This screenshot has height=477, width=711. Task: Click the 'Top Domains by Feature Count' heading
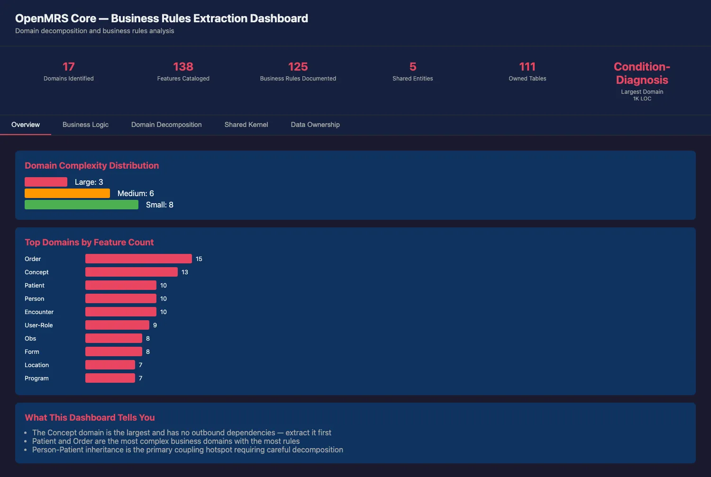tap(89, 242)
